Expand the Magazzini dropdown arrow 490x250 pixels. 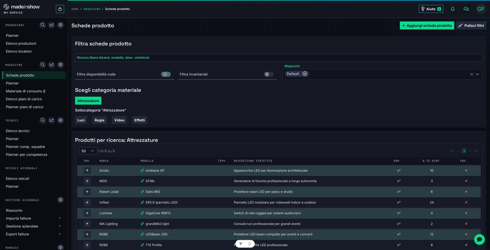point(477,74)
